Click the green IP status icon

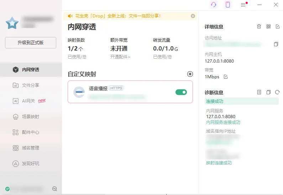click(7, 189)
